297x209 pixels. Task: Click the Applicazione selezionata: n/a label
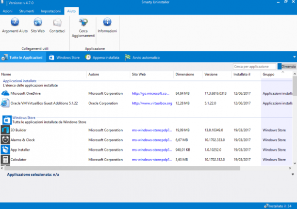pos(33,175)
